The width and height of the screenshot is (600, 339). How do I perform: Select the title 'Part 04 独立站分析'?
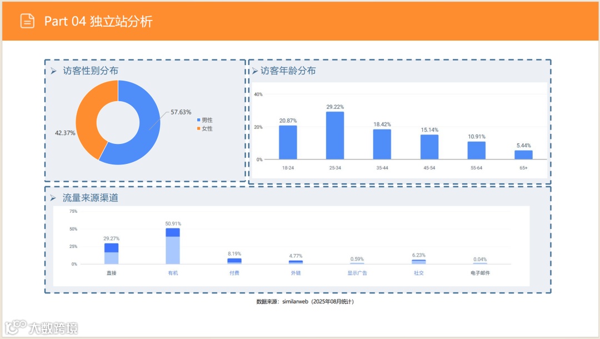click(98, 22)
